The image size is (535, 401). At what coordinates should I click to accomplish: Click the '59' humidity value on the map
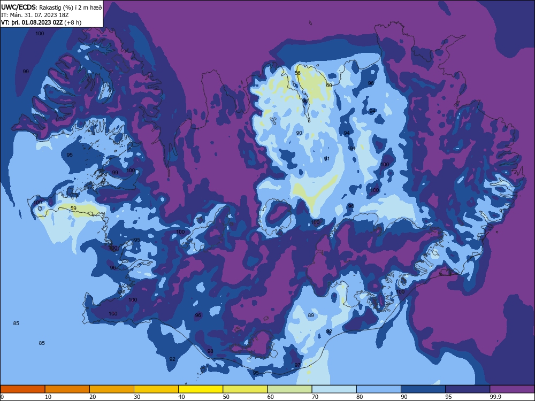pos(73,209)
